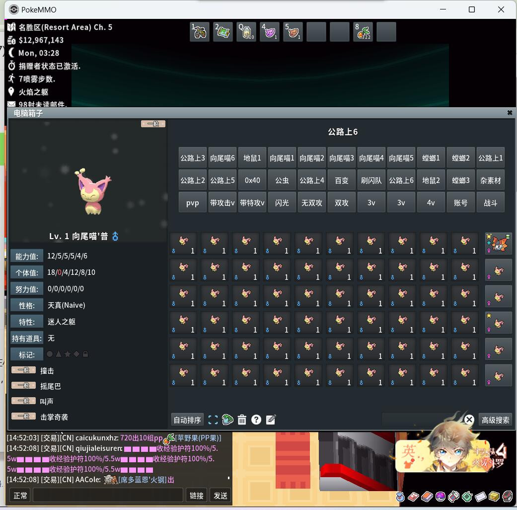
Task: Select the pvp box tab
Action: [193, 203]
